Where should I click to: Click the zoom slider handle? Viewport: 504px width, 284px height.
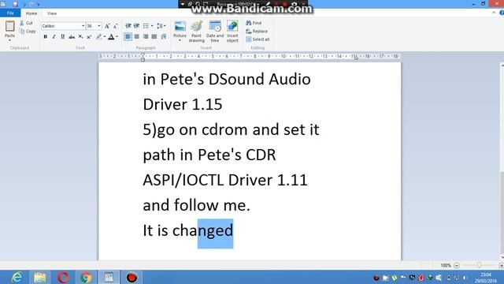pyautogui.click(x=479, y=265)
